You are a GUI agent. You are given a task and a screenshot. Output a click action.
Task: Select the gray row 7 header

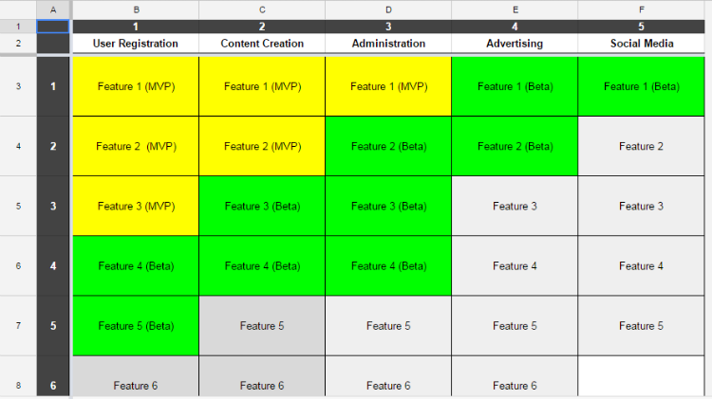[18, 326]
